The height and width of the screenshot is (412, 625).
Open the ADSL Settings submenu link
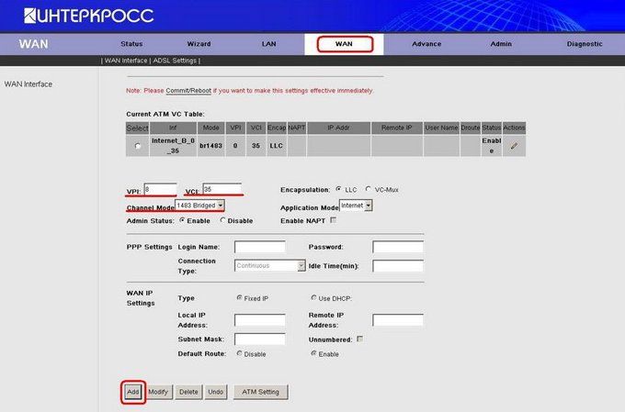(x=176, y=61)
